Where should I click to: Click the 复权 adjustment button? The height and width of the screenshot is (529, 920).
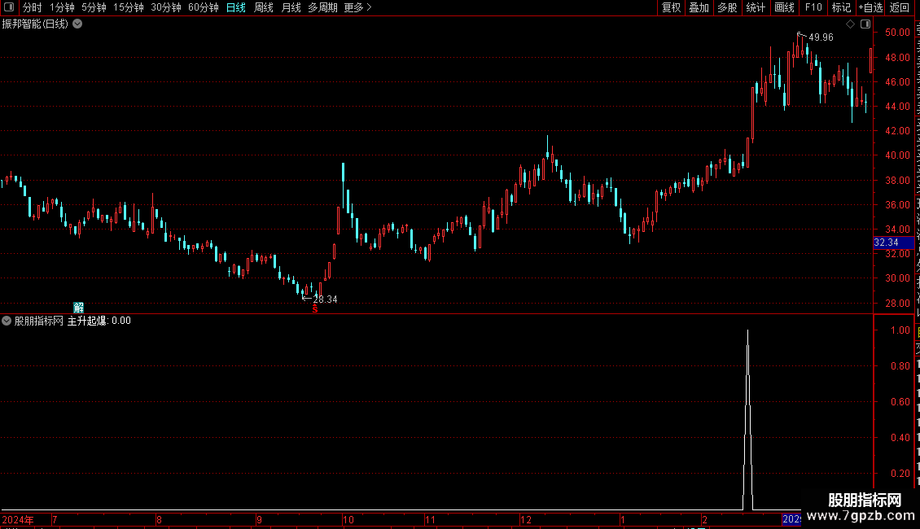coord(671,7)
